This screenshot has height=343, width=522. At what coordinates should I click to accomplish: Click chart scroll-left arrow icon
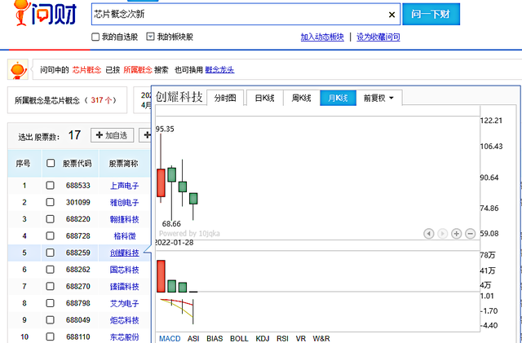[x=429, y=234]
